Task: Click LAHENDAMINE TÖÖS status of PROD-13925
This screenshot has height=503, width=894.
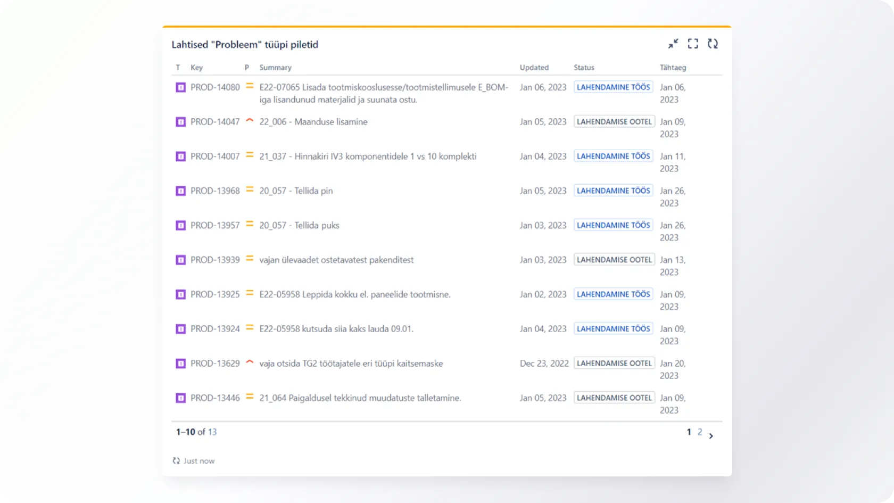Action: click(x=613, y=294)
